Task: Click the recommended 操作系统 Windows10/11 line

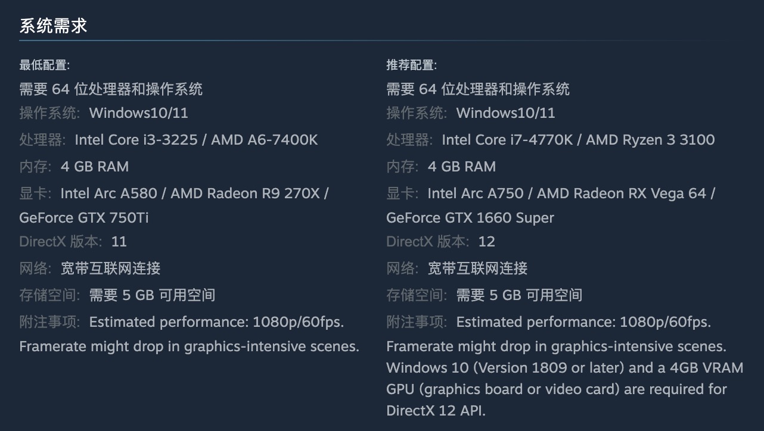Action: [471, 113]
